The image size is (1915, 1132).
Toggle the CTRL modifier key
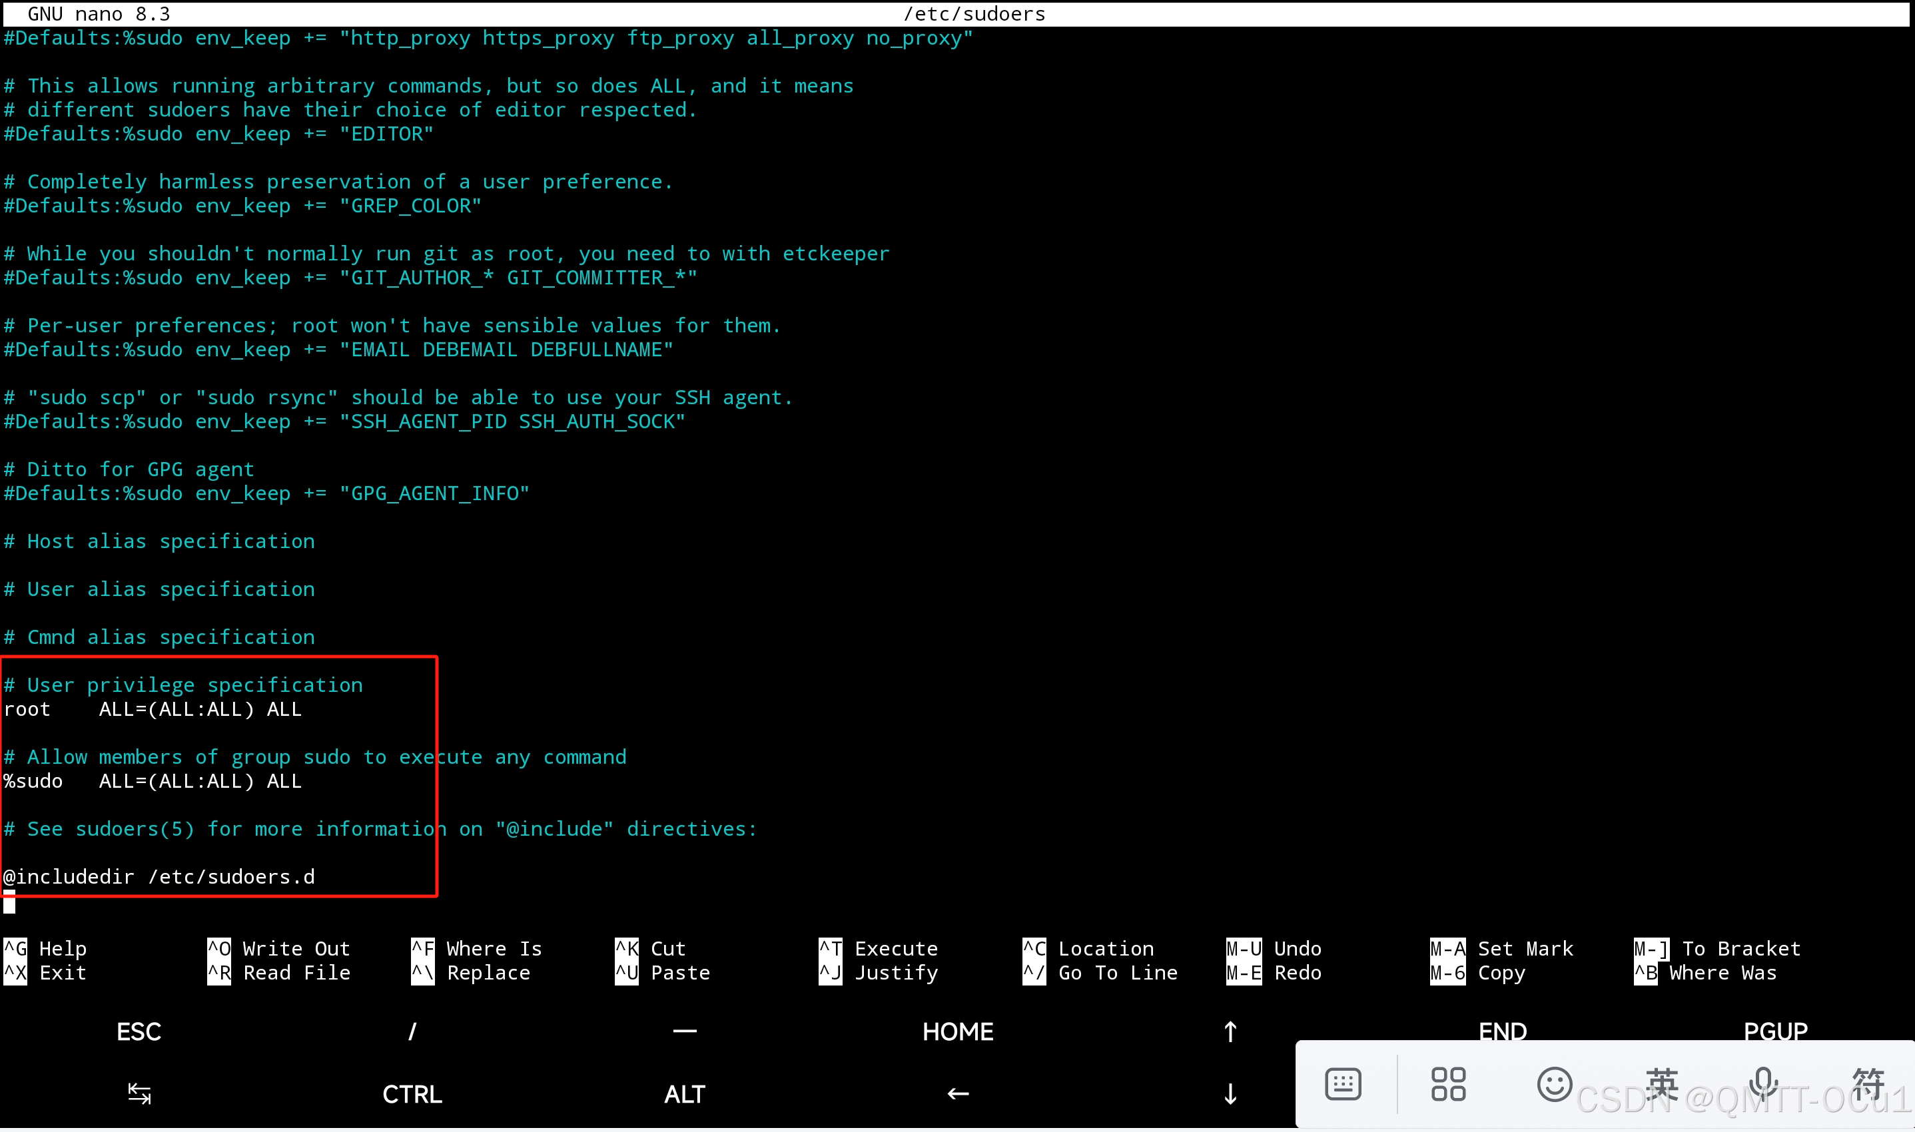(412, 1094)
